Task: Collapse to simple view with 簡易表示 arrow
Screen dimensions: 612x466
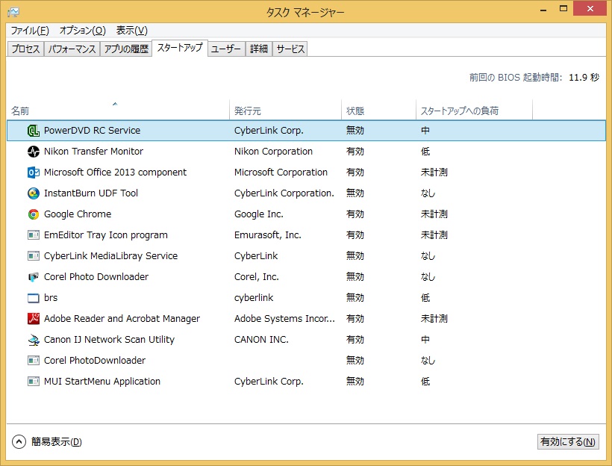Action: tap(19, 442)
